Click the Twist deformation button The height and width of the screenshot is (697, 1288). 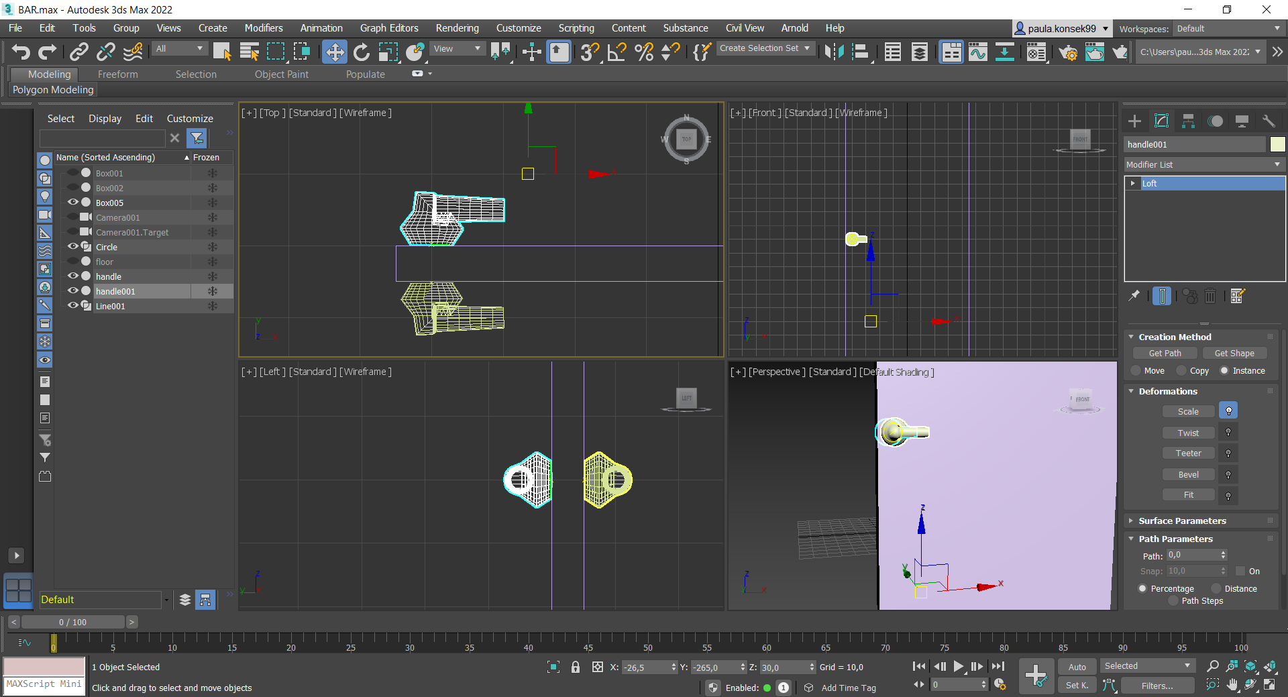(1188, 433)
